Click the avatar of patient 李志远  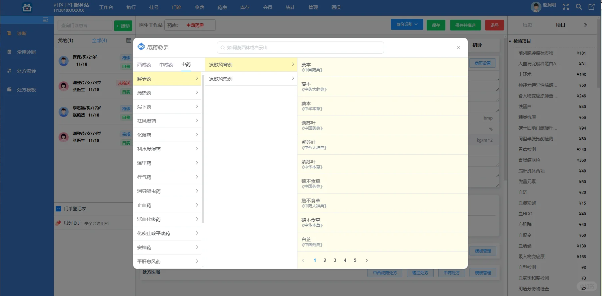point(64,112)
